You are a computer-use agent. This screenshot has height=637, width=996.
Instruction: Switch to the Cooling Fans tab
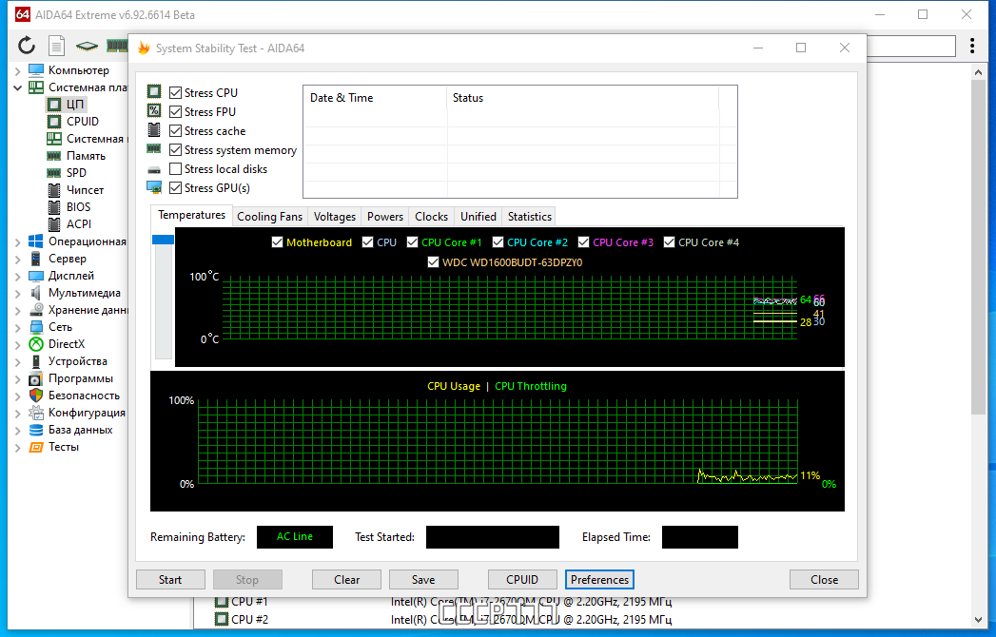click(269, 217)
